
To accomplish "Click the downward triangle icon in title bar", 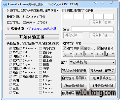I will click(96, 3).
